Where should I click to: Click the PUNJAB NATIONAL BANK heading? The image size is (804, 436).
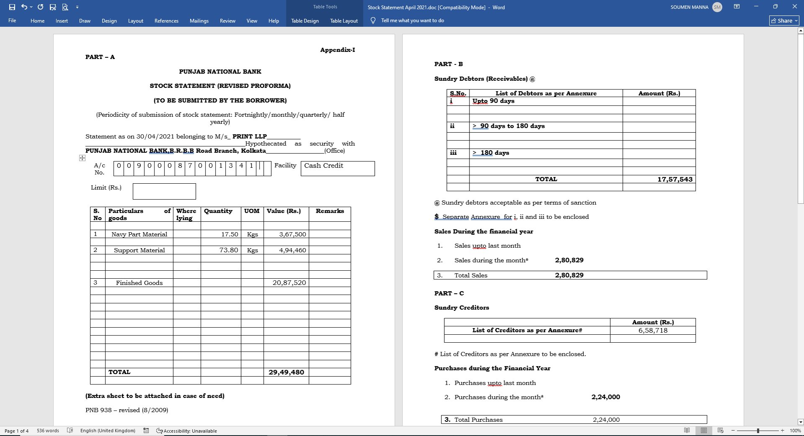(x=220, y=72)
